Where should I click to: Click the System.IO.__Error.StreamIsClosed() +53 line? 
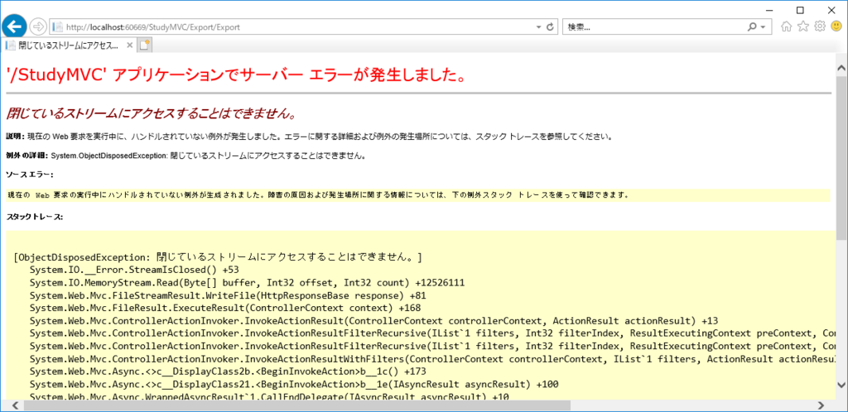[x=134, y=270]
